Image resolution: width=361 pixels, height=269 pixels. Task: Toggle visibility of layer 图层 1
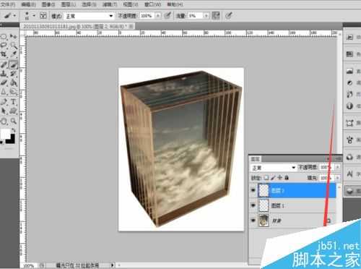click(253, 205)
